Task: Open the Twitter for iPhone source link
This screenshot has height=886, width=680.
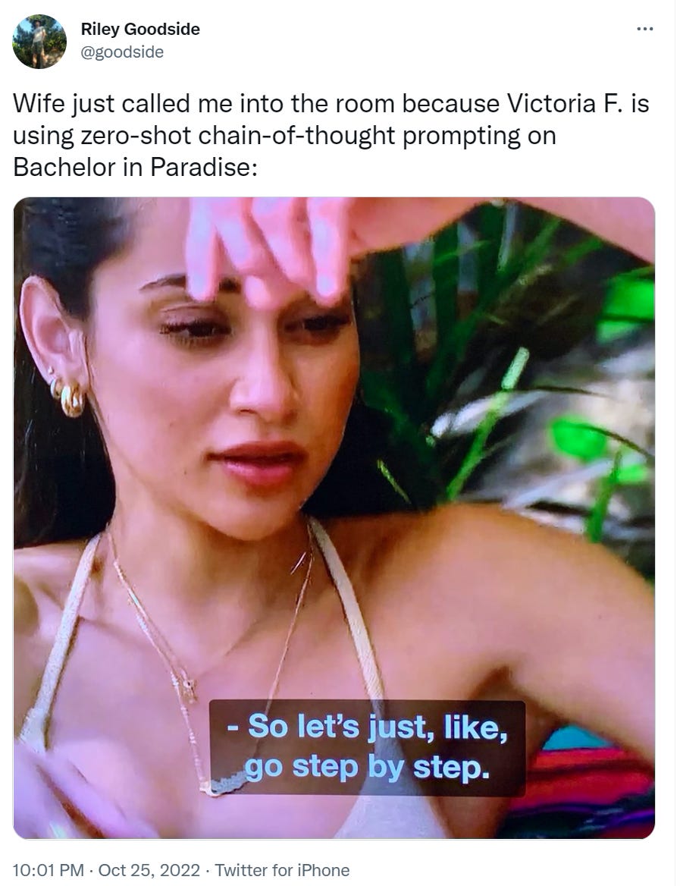Action: (x=282, y=870)
